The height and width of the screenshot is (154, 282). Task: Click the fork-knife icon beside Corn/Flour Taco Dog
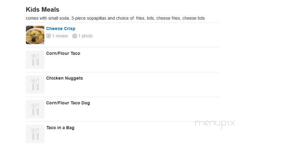point(35,109)
